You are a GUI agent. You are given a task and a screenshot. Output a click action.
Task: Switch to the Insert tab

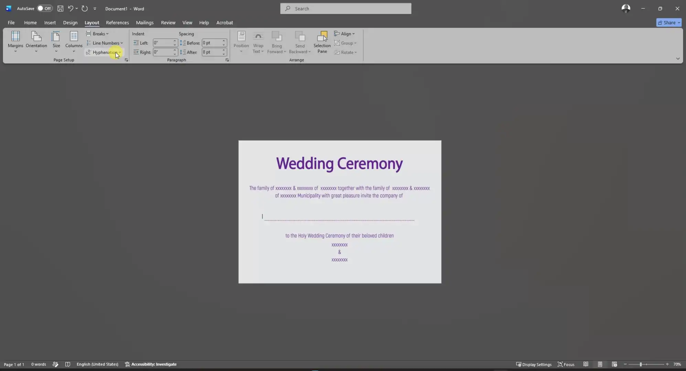pyautogui.click(x=50, y=23)
